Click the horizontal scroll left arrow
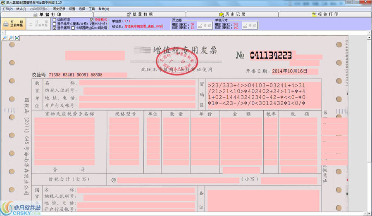 [3, 33]
